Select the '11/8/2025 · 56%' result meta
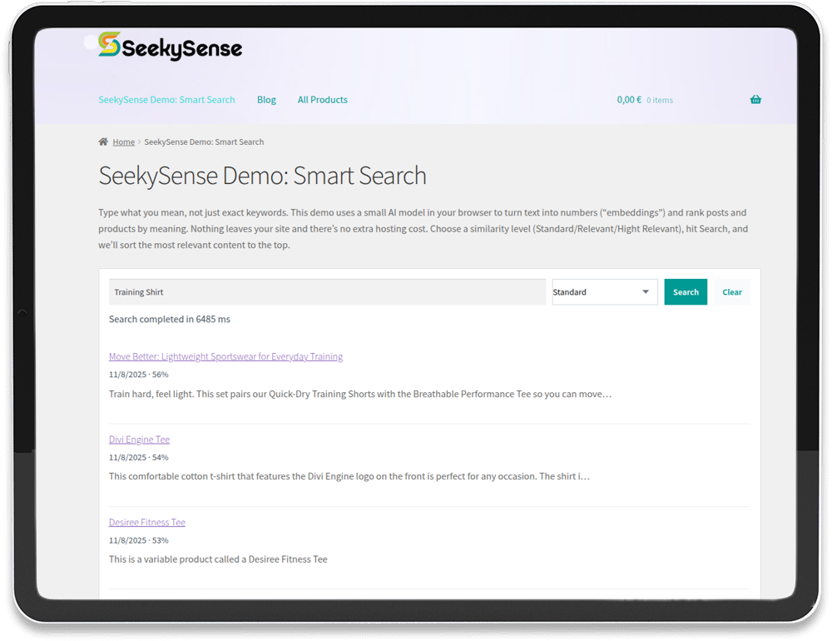 point(138,375)
